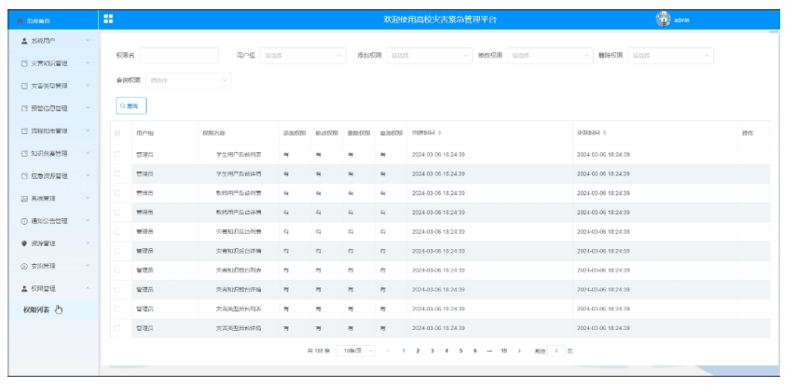
Task: Check the row 灾害知识后台列表
Action: [117, 231]
